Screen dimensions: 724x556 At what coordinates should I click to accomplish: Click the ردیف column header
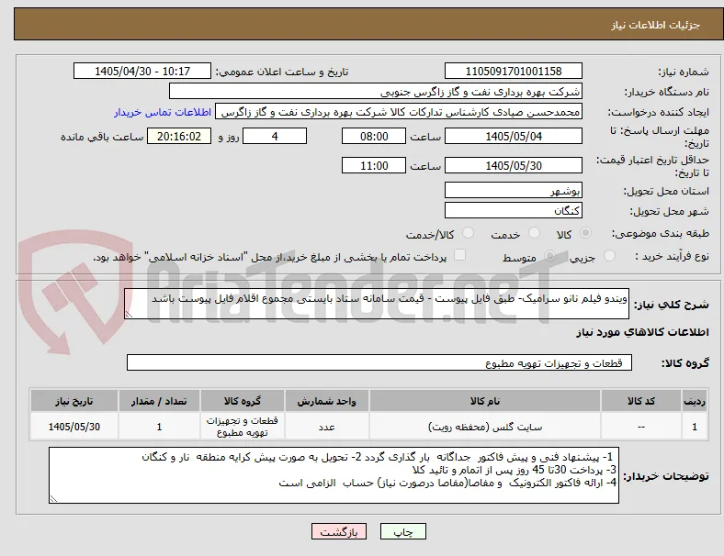pyautogui.click(x=694, y=401)
